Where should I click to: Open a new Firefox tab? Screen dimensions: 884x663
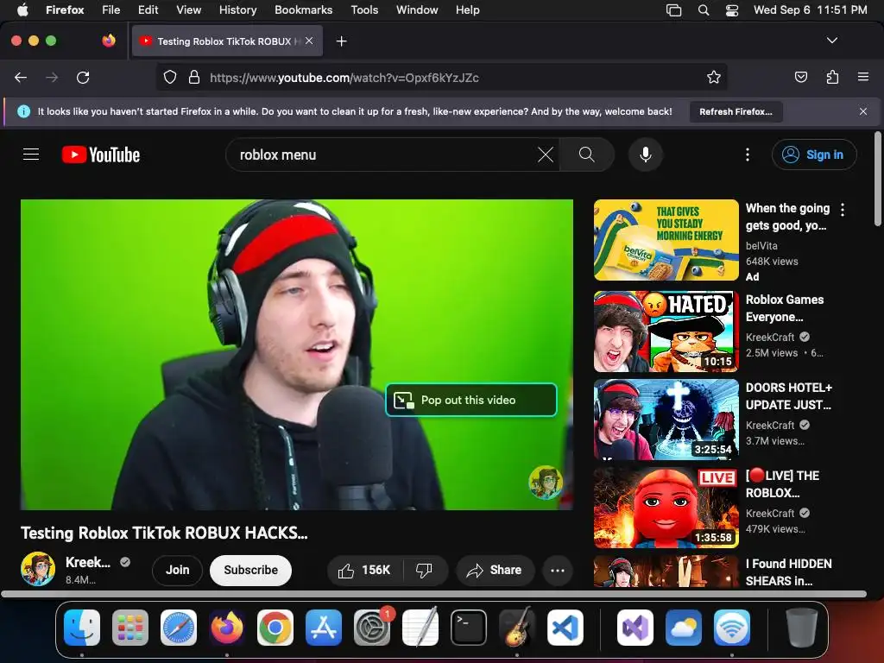pyautogui.click(x=341, y=41)
